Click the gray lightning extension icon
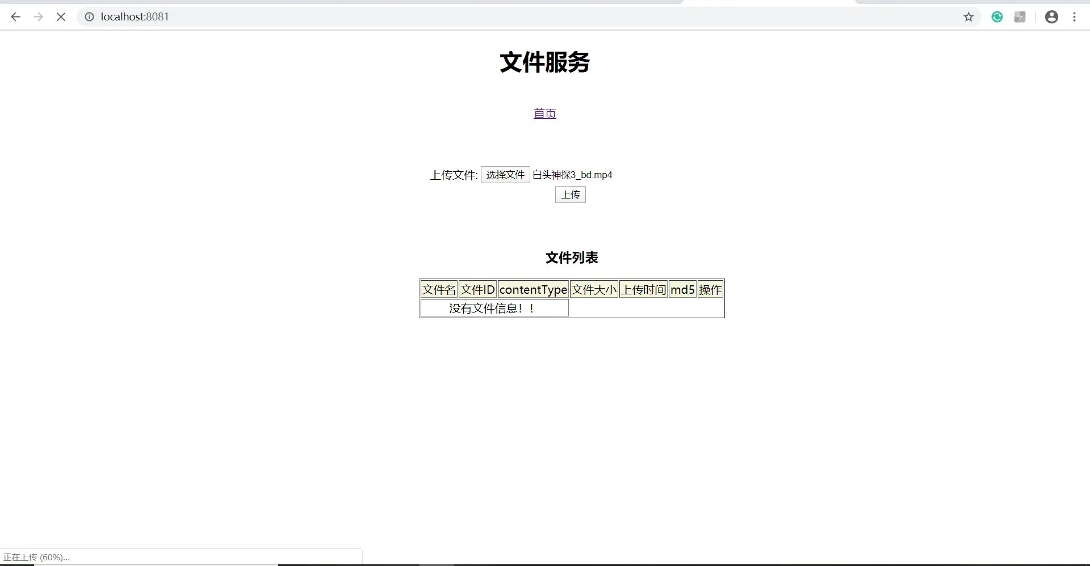Image resolution: width=1090 pixels, height=566 pixels. tap(1020, 16)
